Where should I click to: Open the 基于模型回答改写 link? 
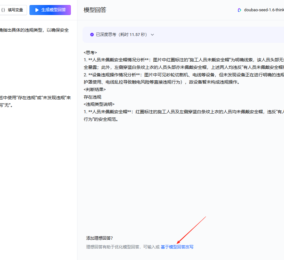[x=177, y=247]
